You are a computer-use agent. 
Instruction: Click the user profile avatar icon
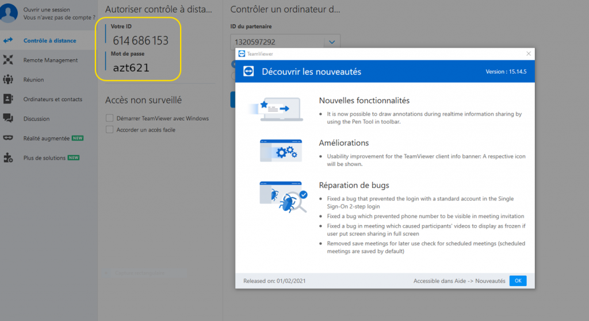click(9, 13)
